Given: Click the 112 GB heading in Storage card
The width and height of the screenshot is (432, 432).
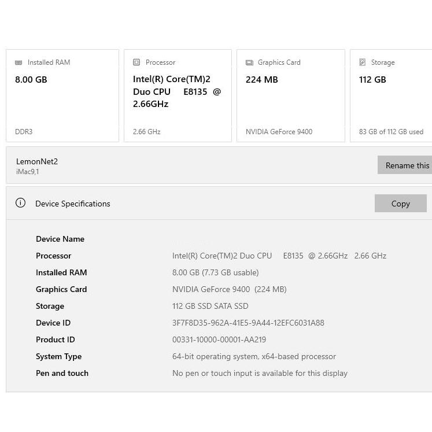Looking at the screenshot, I should pyautogui.click(x=372, y=80).
